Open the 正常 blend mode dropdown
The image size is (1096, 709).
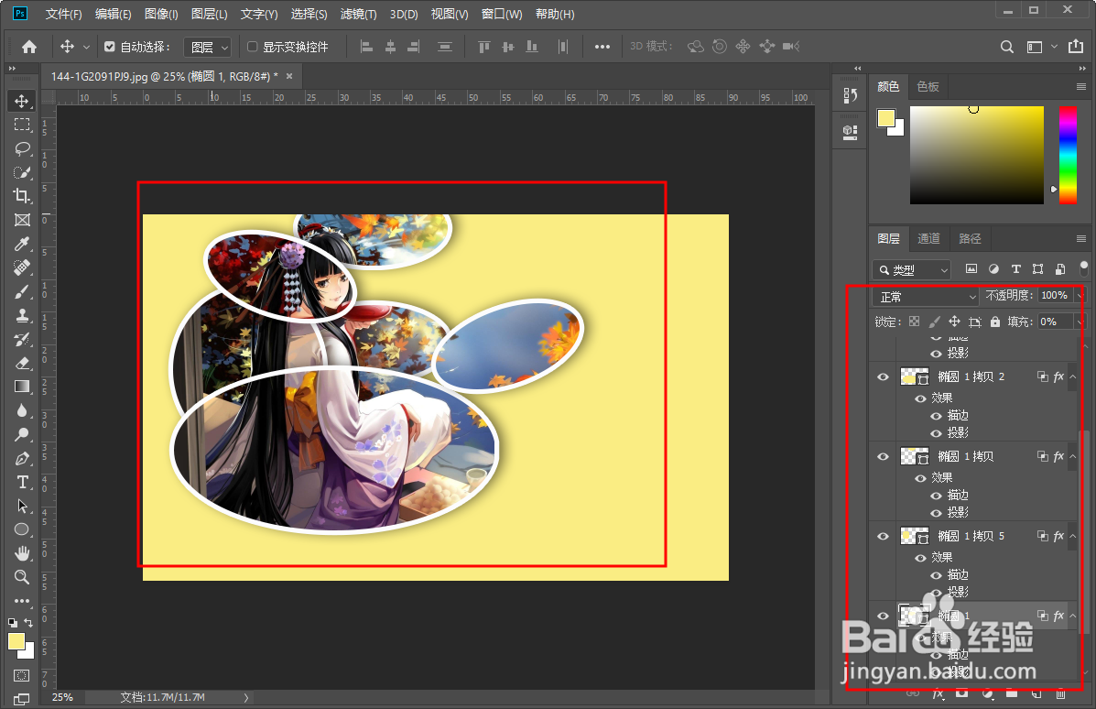[x=926, y=297]
